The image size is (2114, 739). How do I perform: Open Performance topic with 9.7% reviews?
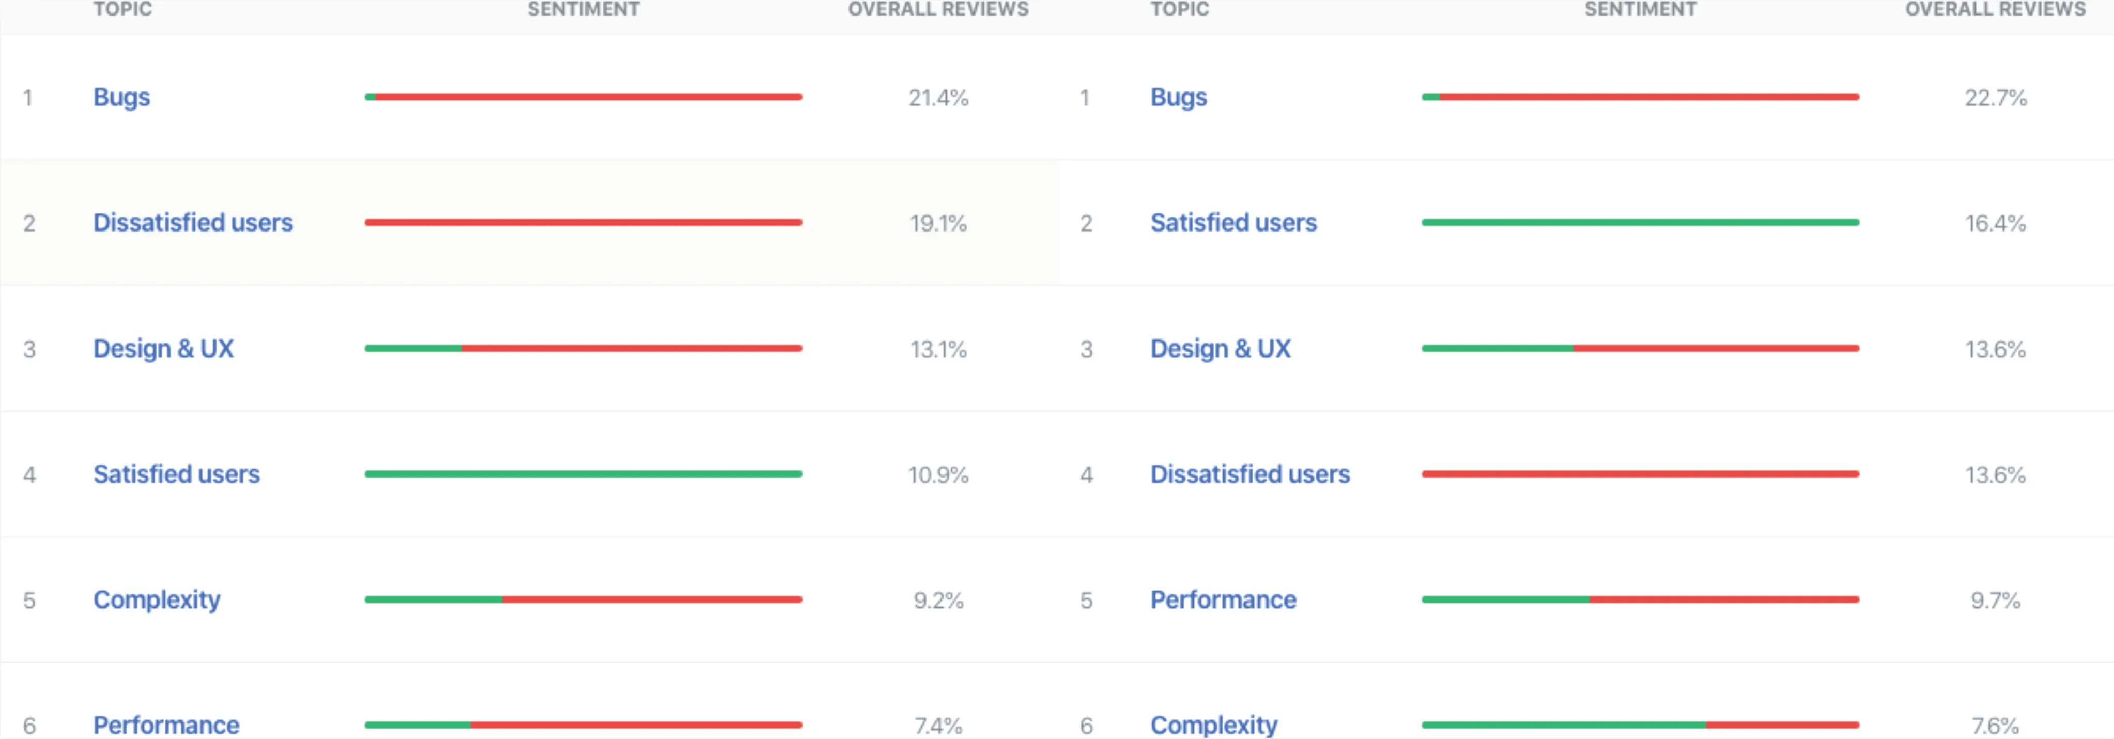click(x=1223, y=599)
